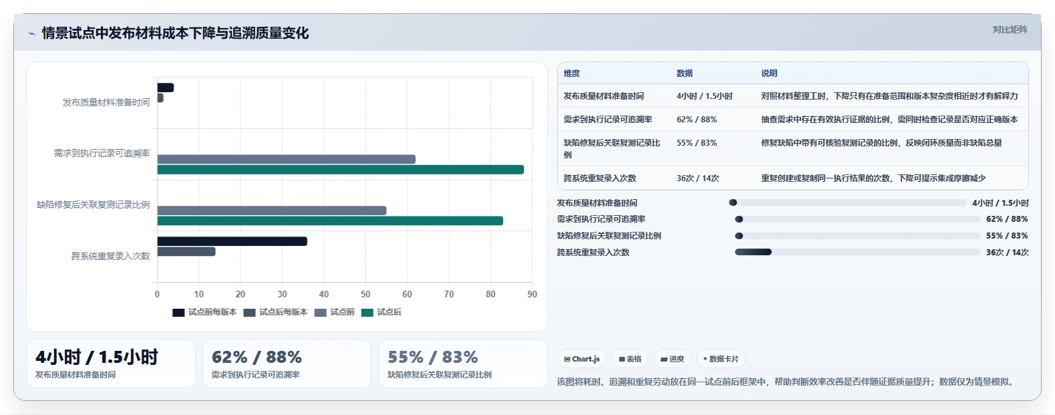Image resolution: width=1055 pixels, height=415 pixels.
Task: Open the 62% / 88% stat card
Action: (x=287, y=364)
